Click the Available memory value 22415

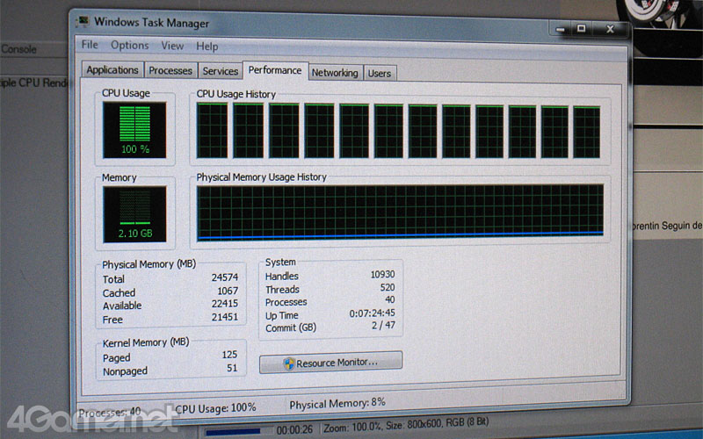(x=225, y=303)
